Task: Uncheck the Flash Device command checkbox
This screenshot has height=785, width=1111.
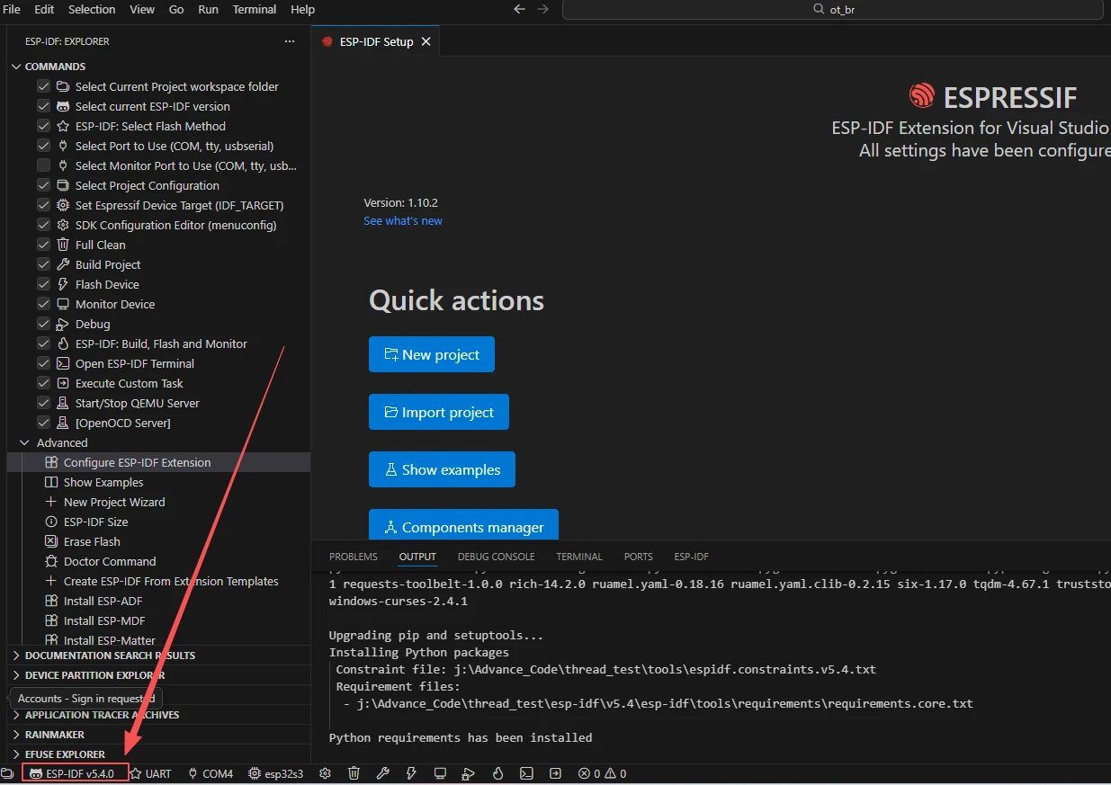Action: [x=43, y=284]
